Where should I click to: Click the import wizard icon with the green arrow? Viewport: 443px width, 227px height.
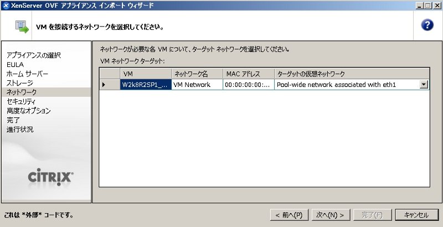tap(22, 27)
